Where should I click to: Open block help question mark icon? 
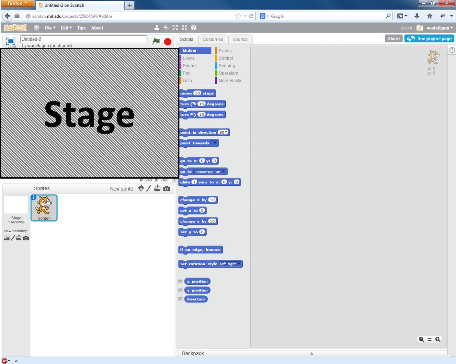coord(194,28)
